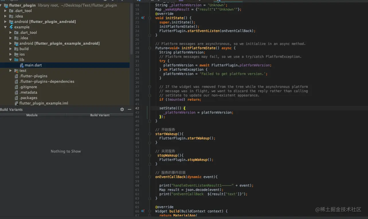This screenshot has width=368, height=219.
Task: Expand .idea folder inside example
Action: (x=11, y=38)
